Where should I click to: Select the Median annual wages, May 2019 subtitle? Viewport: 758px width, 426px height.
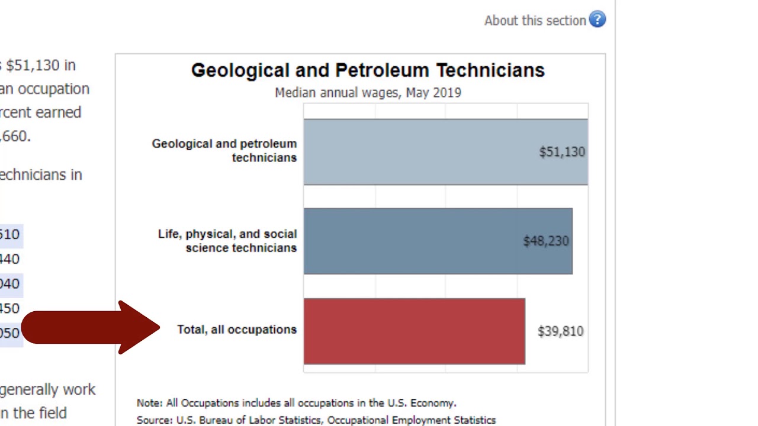(x=368, y=93)
